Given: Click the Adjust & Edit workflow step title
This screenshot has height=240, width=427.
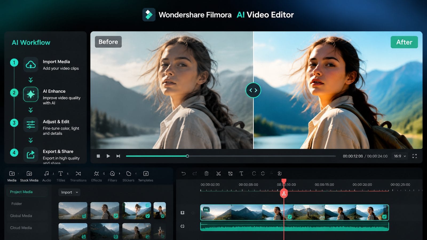Looking at the screenshot, I should click(x=56, y=122).
